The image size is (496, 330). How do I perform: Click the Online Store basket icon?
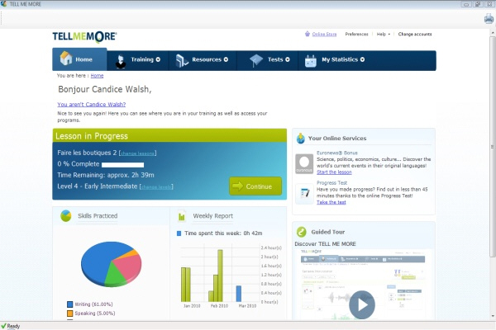tap(308, 34)
